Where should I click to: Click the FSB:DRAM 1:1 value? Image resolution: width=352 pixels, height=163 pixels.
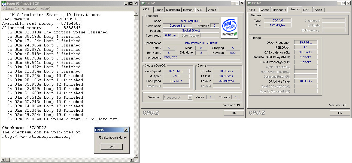(x=306, y=47)
